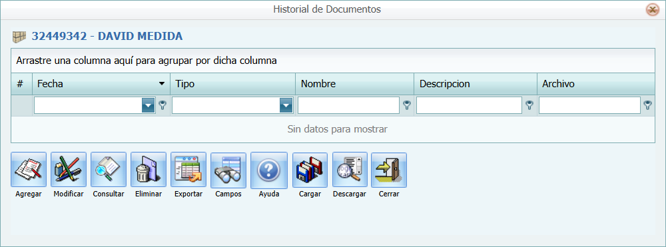This screenshot has width=666, height=247.
Task: Click the Campos label text
Action: (x=228, y=194)
